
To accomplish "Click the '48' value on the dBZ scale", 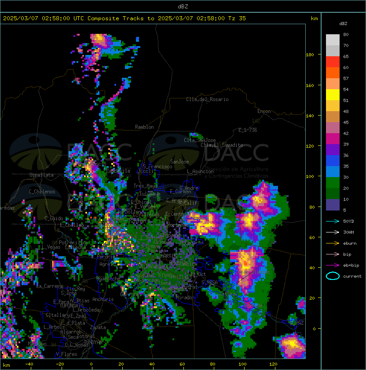I will click(x=346, y=111).
